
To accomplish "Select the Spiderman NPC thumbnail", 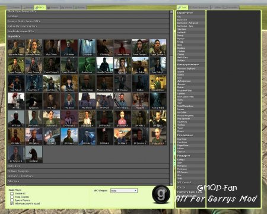I will coord(34,101).
